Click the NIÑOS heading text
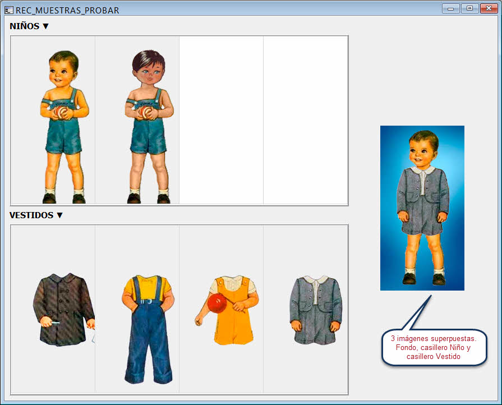 click(x=24, y=26)
